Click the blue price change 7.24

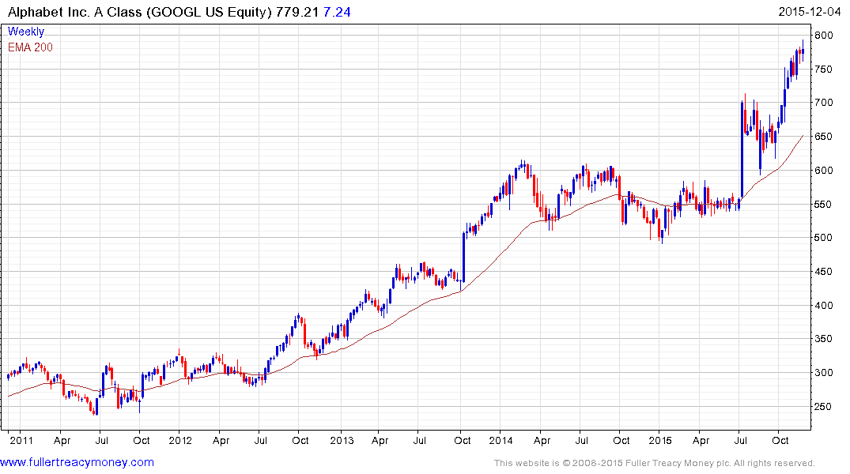pyautogui.click(x=337, y=11)
